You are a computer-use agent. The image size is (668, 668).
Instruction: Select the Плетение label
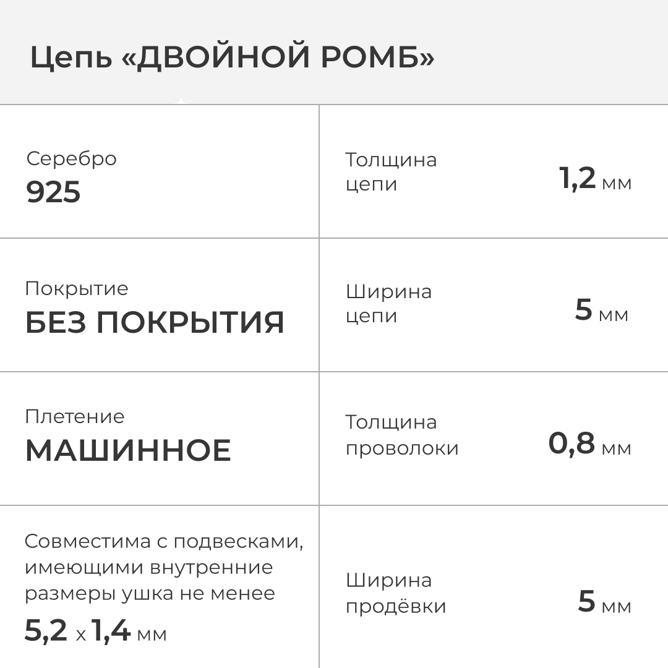pyautogui.click(x=75, y=417)
